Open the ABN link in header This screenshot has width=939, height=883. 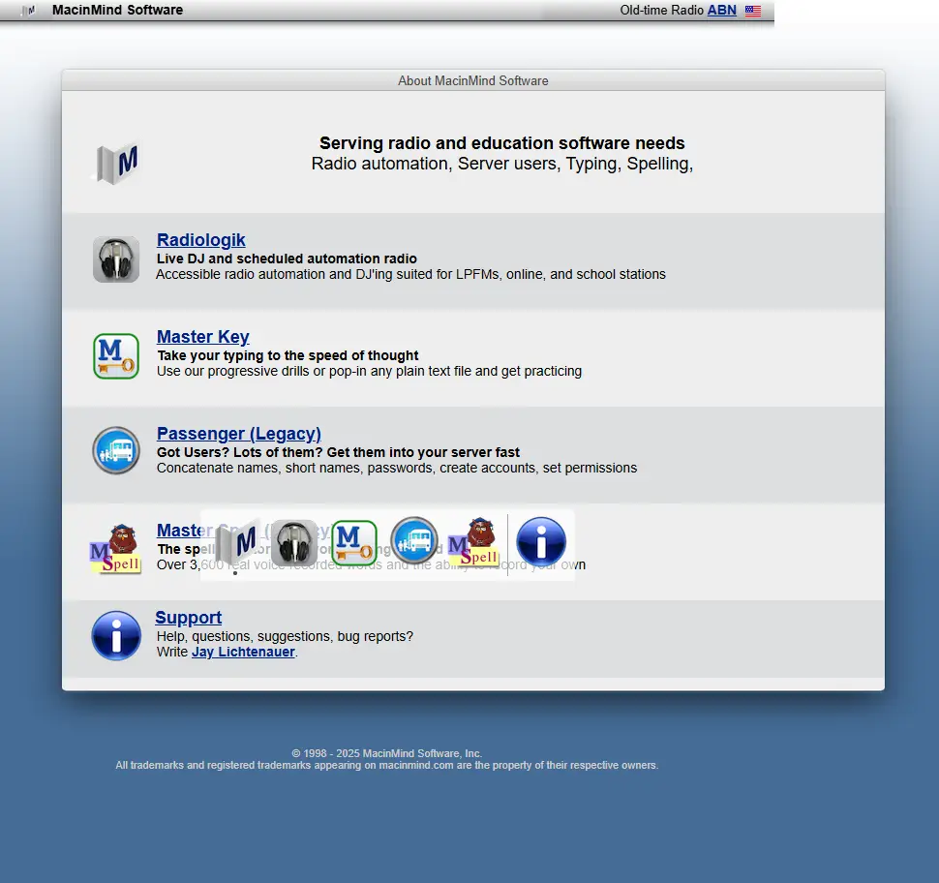pos(721,11)
